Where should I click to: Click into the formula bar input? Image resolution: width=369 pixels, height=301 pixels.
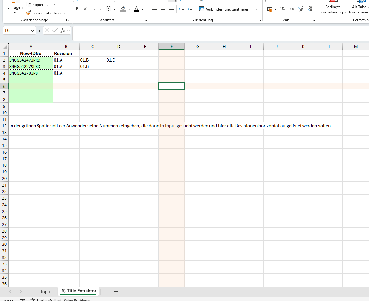221,34
